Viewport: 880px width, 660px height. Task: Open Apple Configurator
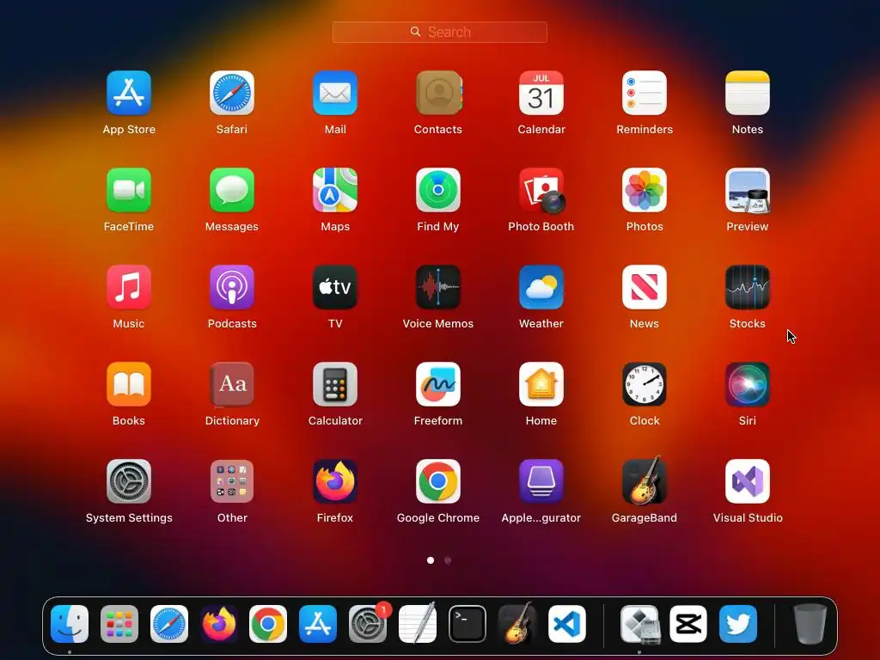(541, 481)
